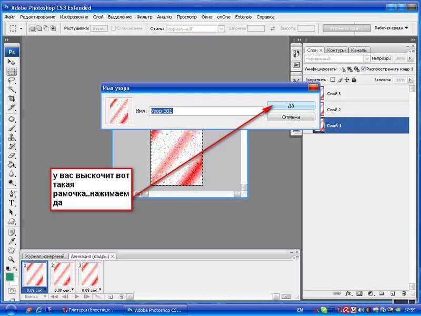Select the Hand tool
Viewport: 421px width, 316px height.
coord(11,251)
